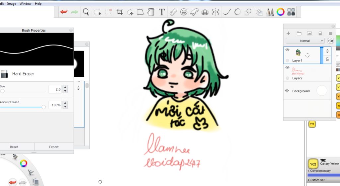
Task: Open the Help menu
Action: point(38,4)
